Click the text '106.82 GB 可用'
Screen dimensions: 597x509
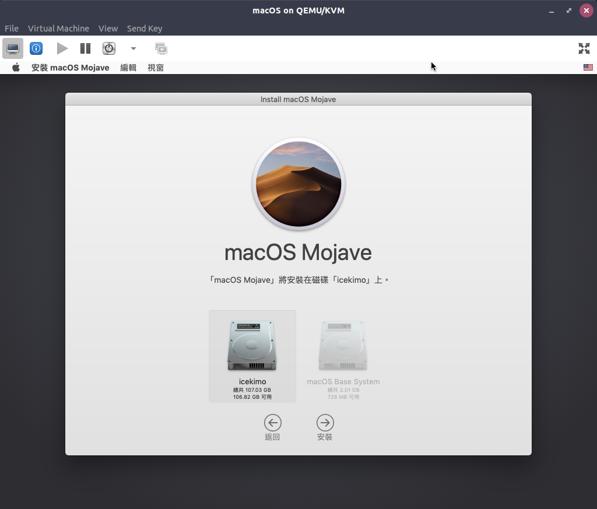click(x=252, y=396)
